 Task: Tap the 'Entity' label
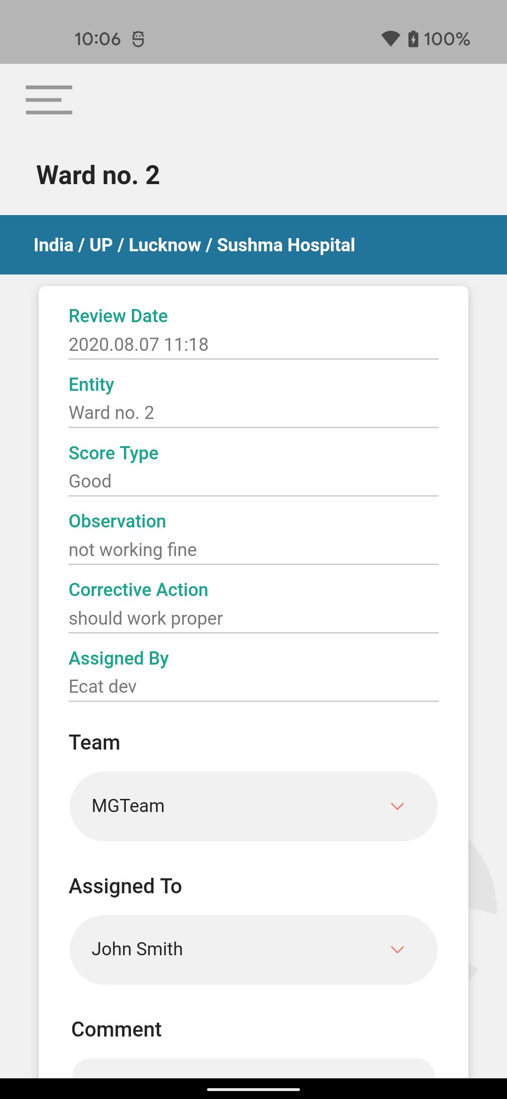coord(92,385)
